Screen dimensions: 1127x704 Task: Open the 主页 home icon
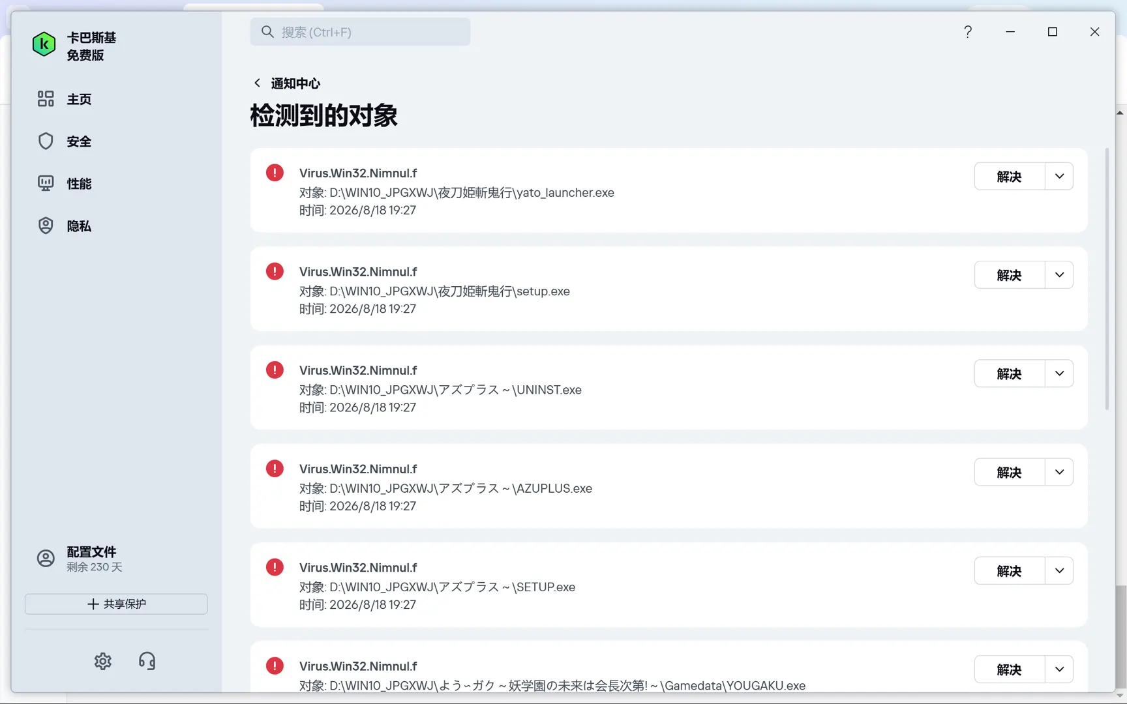pos(46,99)
